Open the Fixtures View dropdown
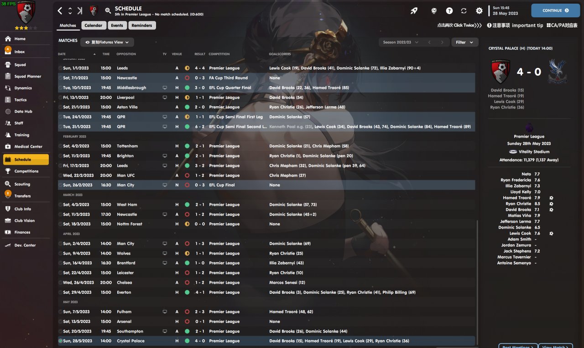The image size is (584, 348). [x=107, y=42]
